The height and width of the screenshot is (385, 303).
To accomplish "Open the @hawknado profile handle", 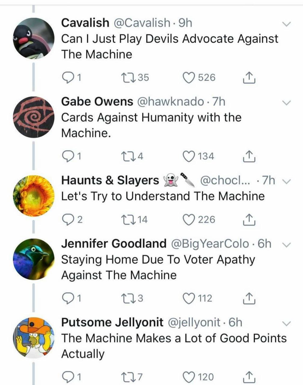I will [170, 102].
